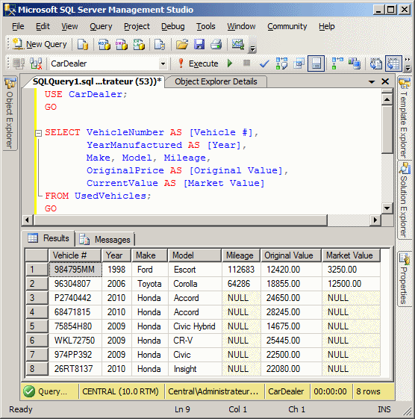Select the cell 12500.00
The height and width of the screenshot is (419, 415).
(351, 284)
